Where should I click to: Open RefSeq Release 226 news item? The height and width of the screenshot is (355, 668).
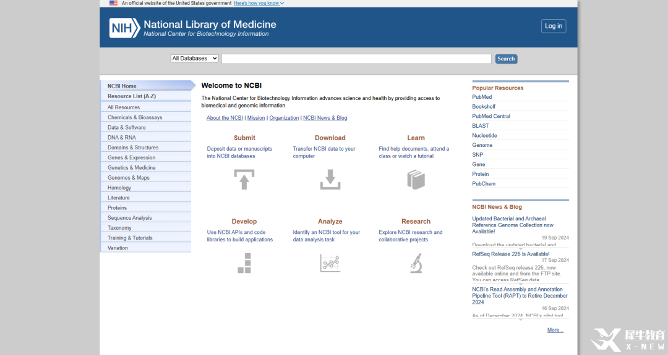point(510,254)
